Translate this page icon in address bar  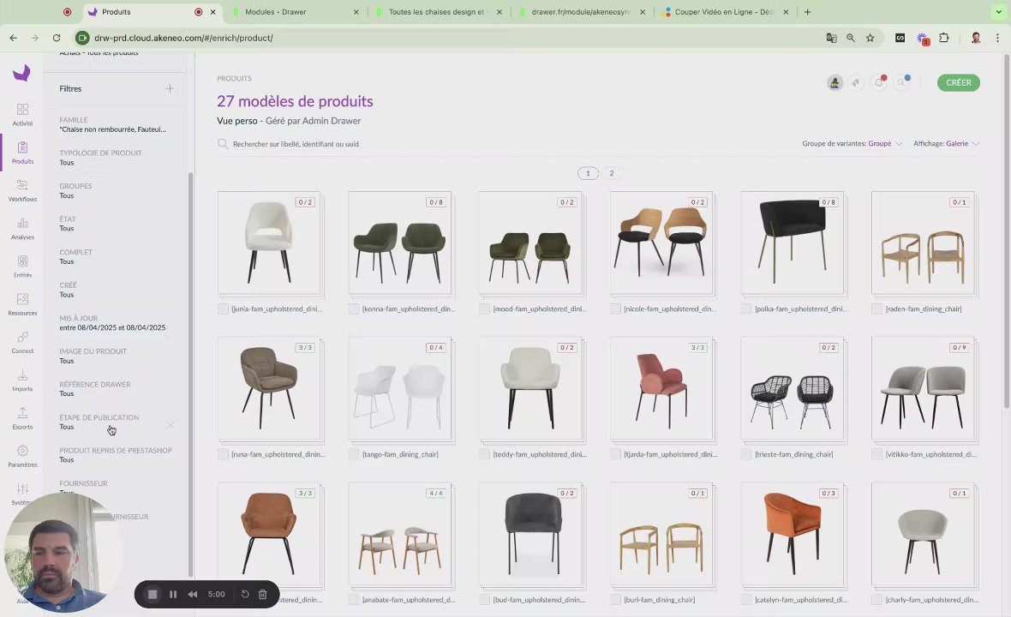point(831,38)
